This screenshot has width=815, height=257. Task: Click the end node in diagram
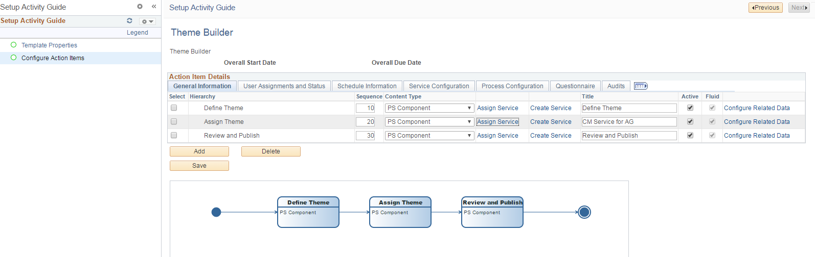pyautogui.click(x=584, y=212)
